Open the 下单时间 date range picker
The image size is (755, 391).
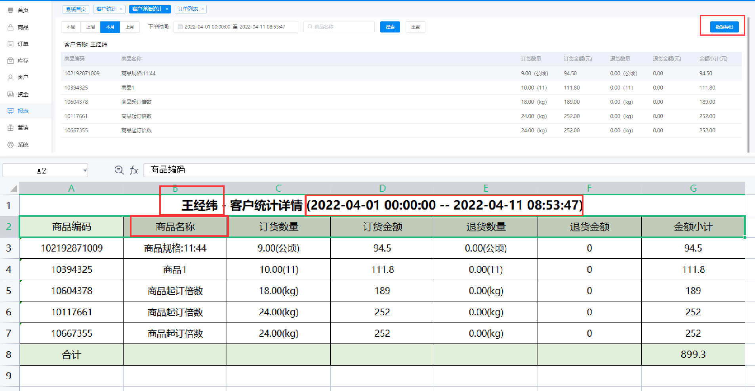click(235, 27)
